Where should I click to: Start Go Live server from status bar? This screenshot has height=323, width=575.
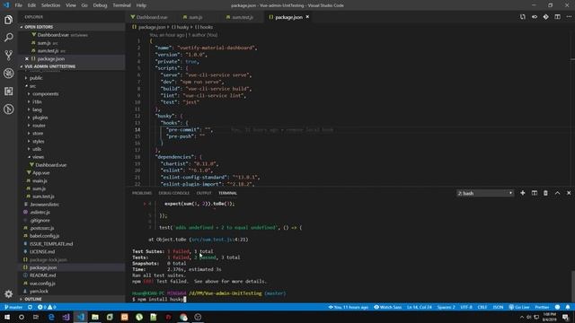point(519,307)
